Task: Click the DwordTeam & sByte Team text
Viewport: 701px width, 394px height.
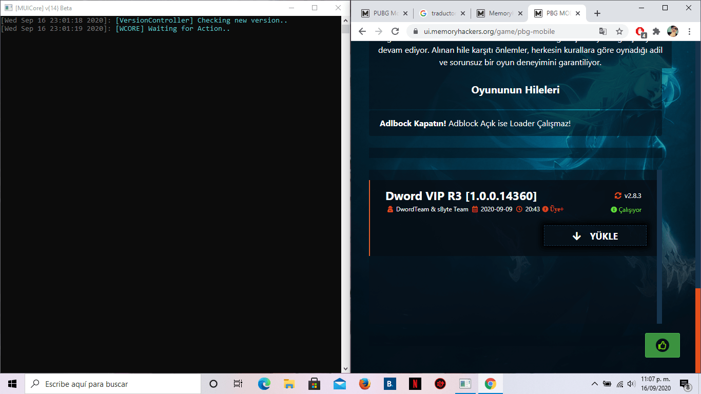Action: tap(432, 209)
